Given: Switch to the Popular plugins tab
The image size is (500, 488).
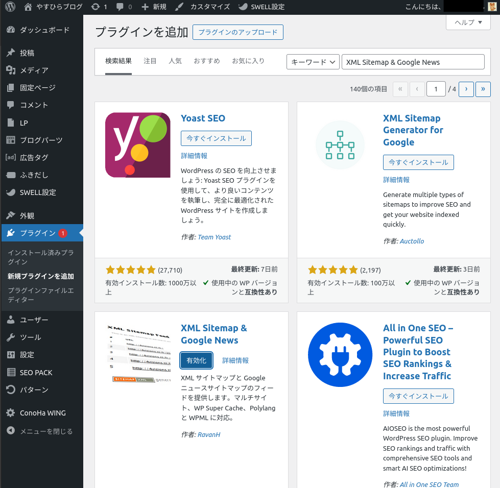Looking at the screenshot, I should point(175,61).
